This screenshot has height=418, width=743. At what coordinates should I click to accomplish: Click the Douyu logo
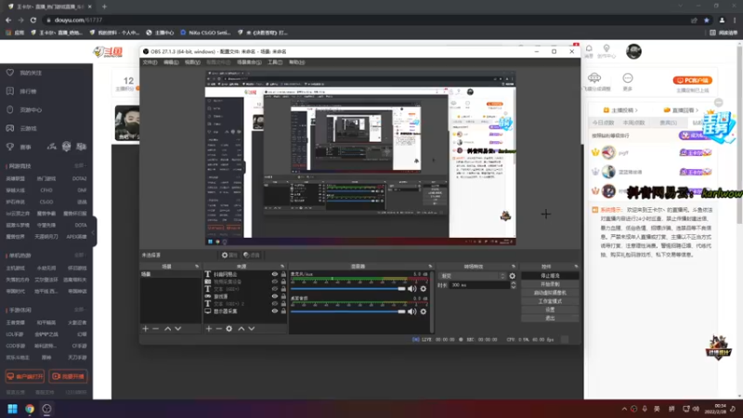click(x=108, y=52)
